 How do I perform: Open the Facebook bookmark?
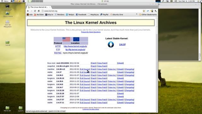(81, 15)
